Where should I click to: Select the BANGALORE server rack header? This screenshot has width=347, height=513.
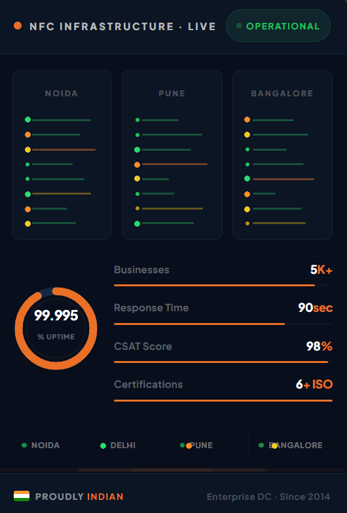point(282,94)
